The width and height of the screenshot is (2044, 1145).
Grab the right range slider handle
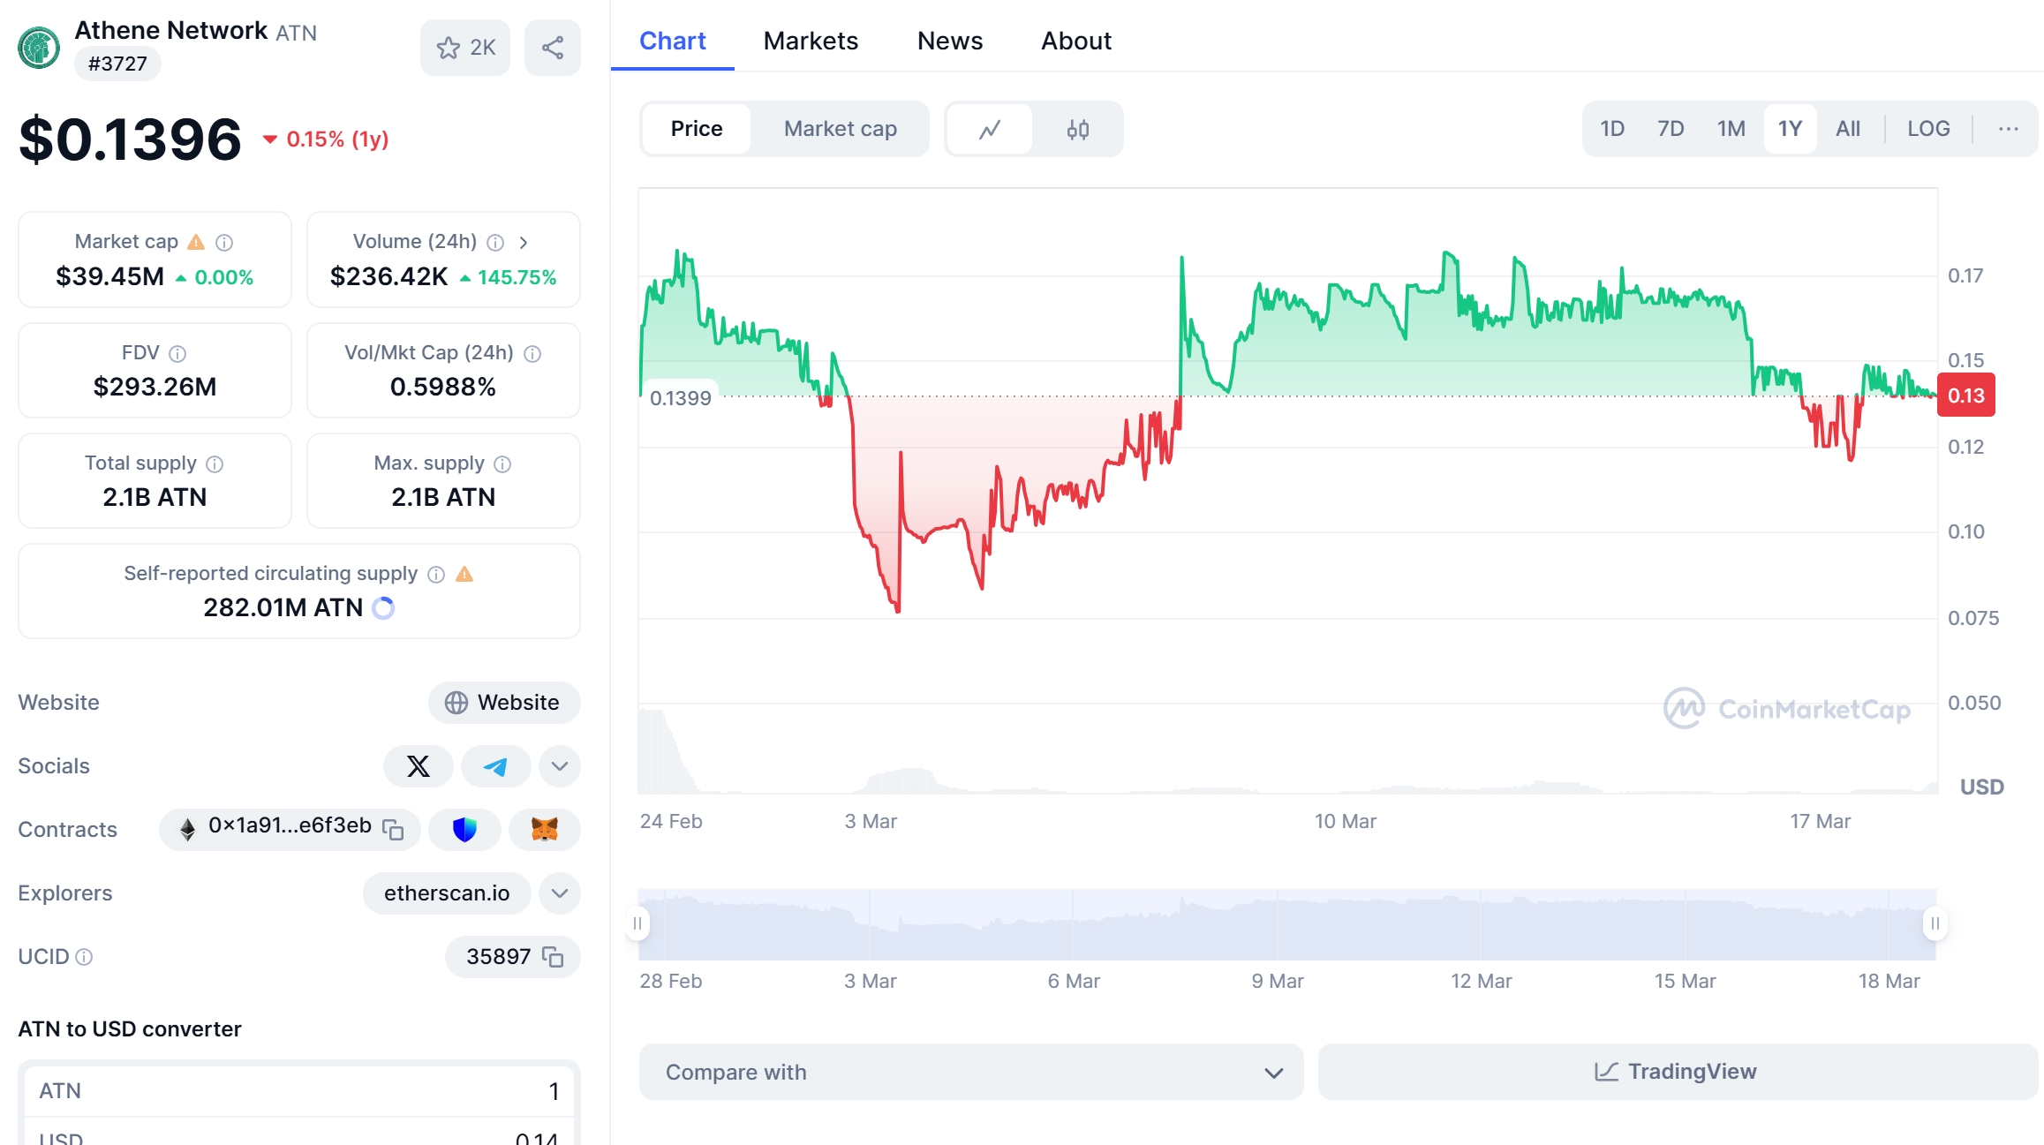point(1935,923)
